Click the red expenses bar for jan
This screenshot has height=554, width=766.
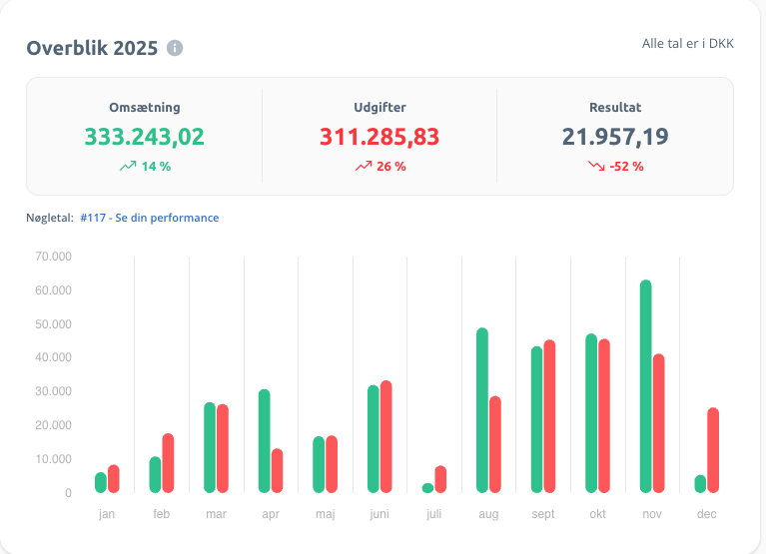click(x=114, y=478)
